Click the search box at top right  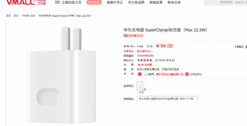(x=225, y=2)
